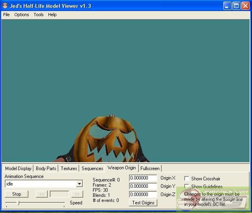Click the pumpkin model in the viewport

pos(106,139)
